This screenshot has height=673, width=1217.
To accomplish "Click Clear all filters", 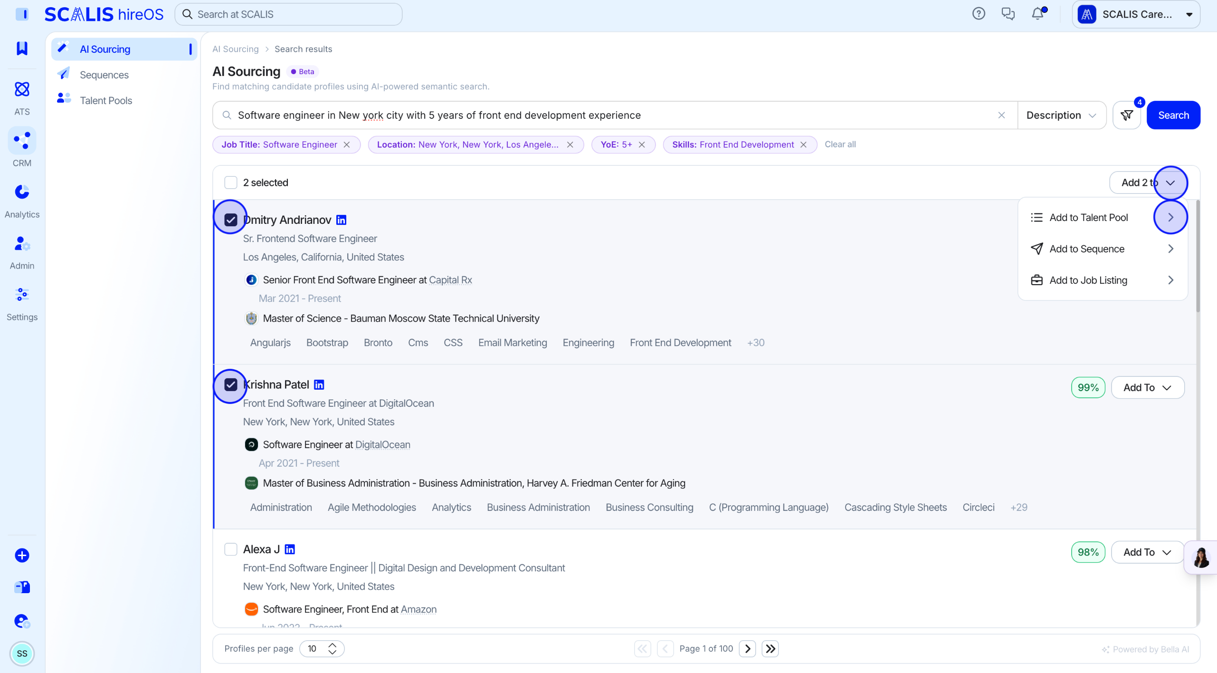I will pos(840,144).
